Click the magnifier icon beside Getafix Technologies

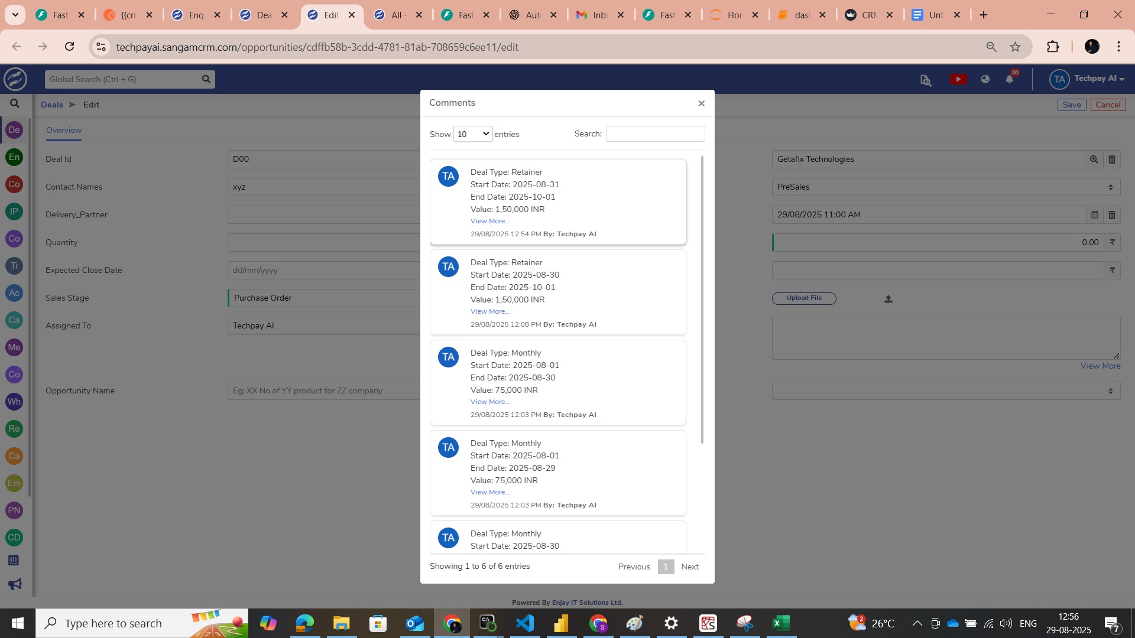click(x=1094, y=159)
